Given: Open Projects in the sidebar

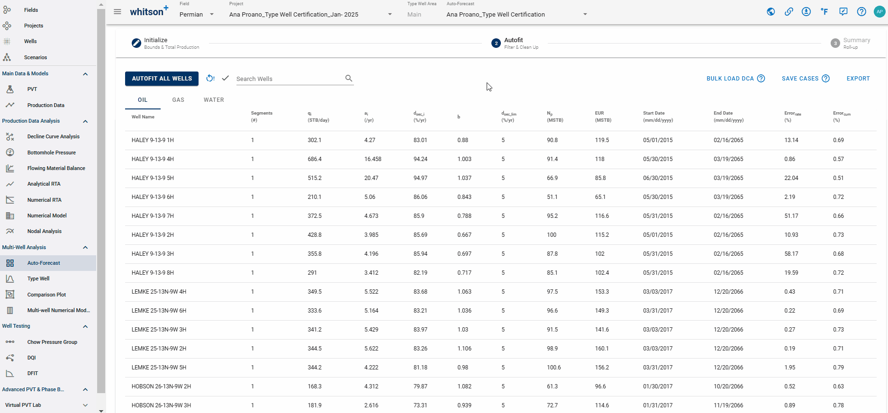Looking at the screenshot, I should pyautogui.click(x=47, y=26).
